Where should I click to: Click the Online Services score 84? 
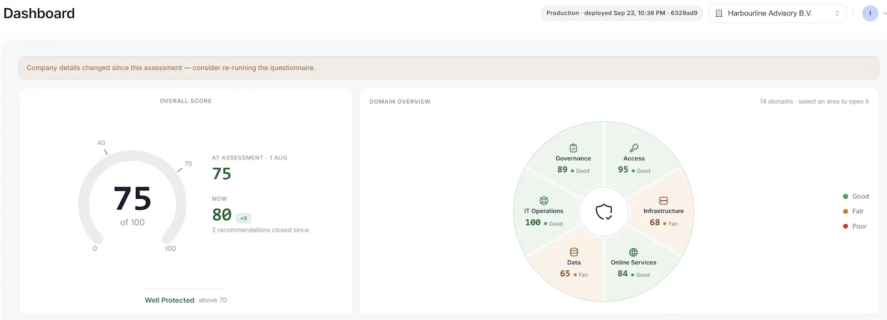click(x=623, y=273)
